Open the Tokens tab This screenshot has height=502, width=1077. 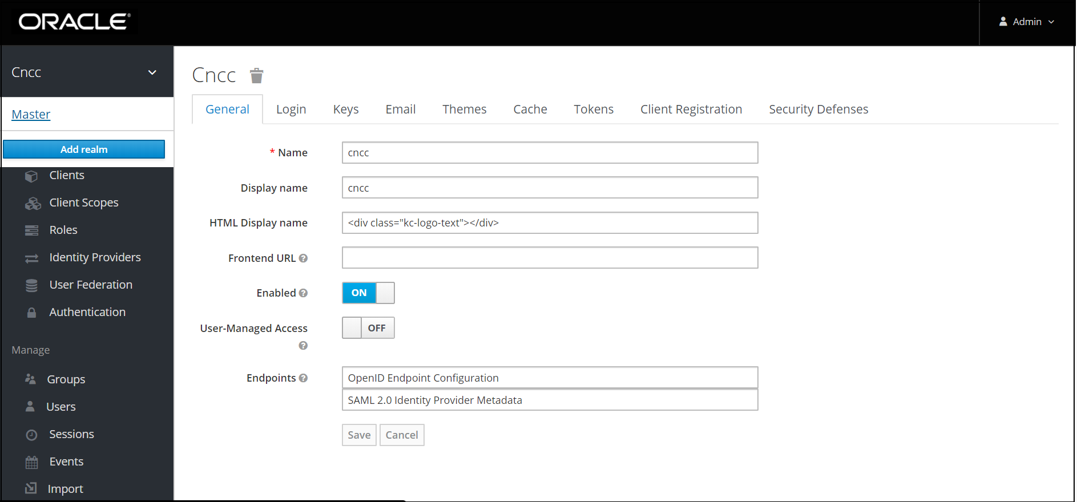point(594,110)
